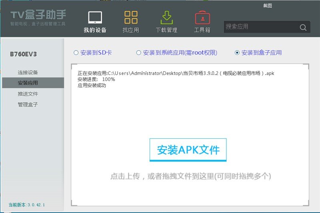
Task: Click the device name B760EV3
Action: 24,54
